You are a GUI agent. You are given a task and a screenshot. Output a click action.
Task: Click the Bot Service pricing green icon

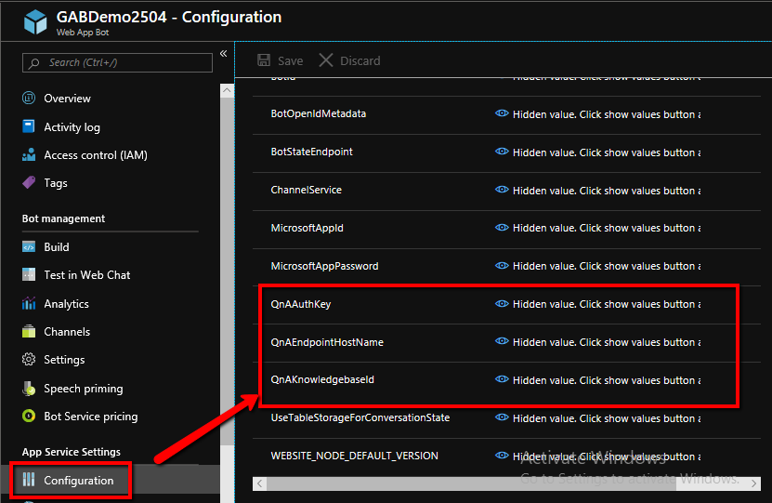[29, 416]
